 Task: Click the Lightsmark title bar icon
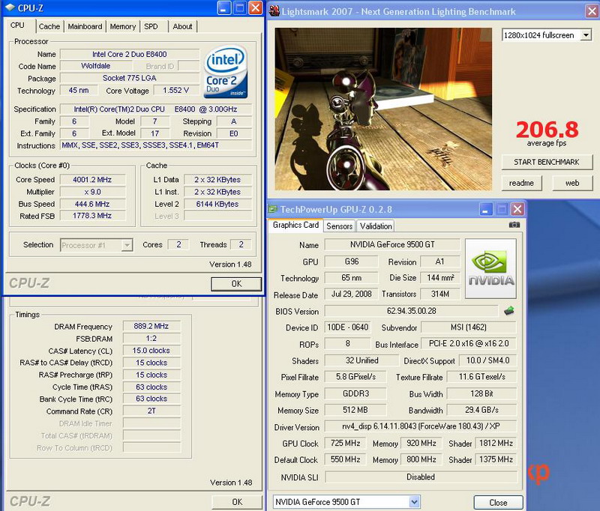click(x=274, y=11)
